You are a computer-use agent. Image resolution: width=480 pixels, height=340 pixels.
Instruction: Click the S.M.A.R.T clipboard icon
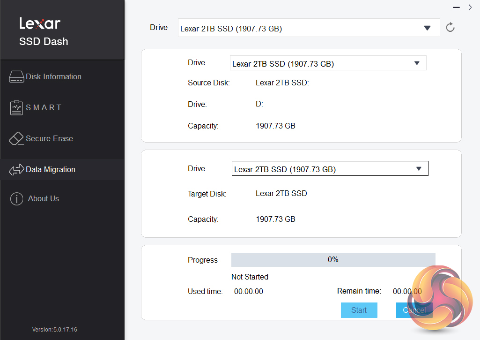point(16,107)
